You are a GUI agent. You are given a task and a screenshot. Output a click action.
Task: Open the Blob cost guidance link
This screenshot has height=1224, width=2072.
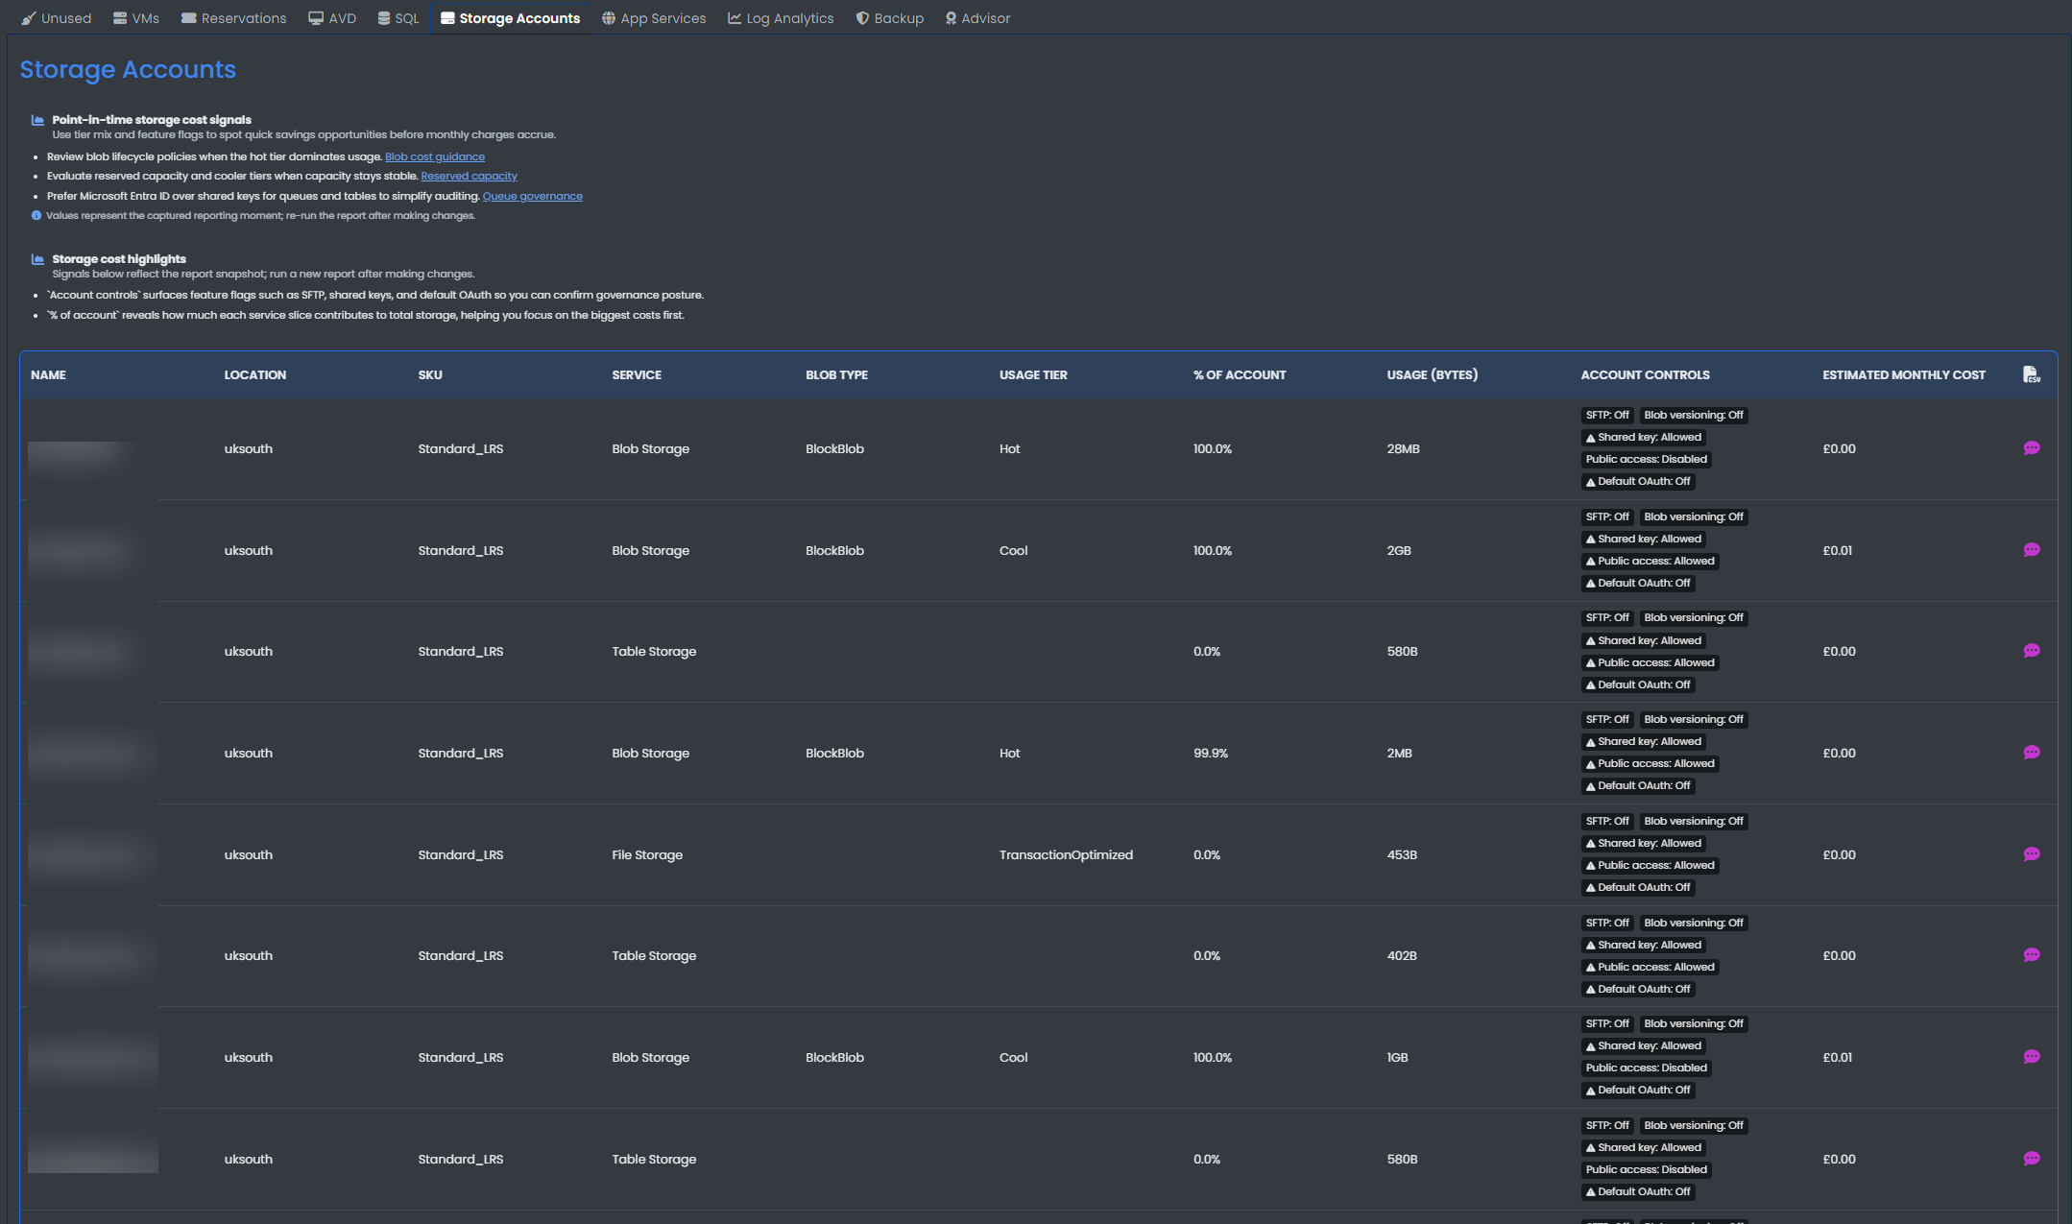(x=435, y=156)
